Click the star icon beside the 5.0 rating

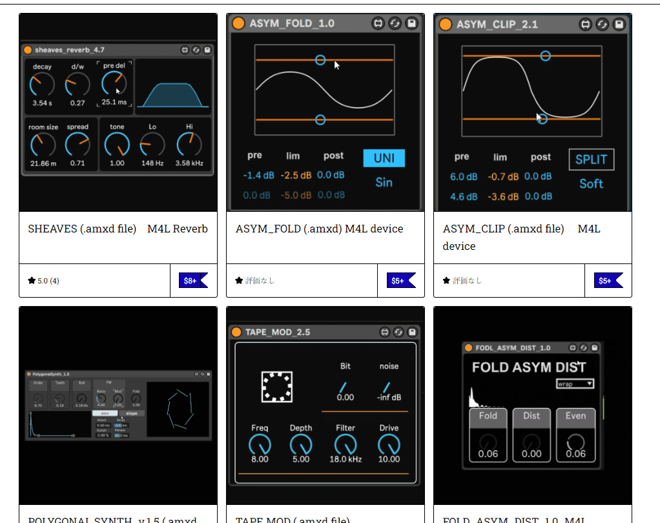[30, 281]
